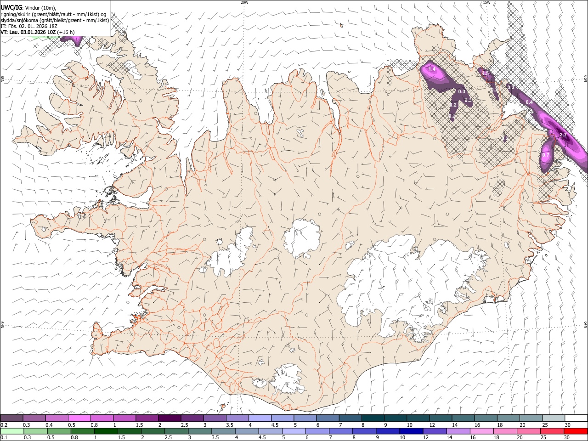The width and height of the screenshot is (588, 441).
Task: Click the 0.2–0.3 swatch on the purple snow scale
Action: [11, 418]
